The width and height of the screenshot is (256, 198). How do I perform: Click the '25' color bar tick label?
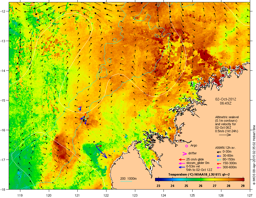(x=186, y=186)
